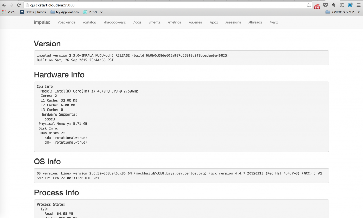
Task: Open the red bird extension showing 138
Action: (x=317, y=6)
